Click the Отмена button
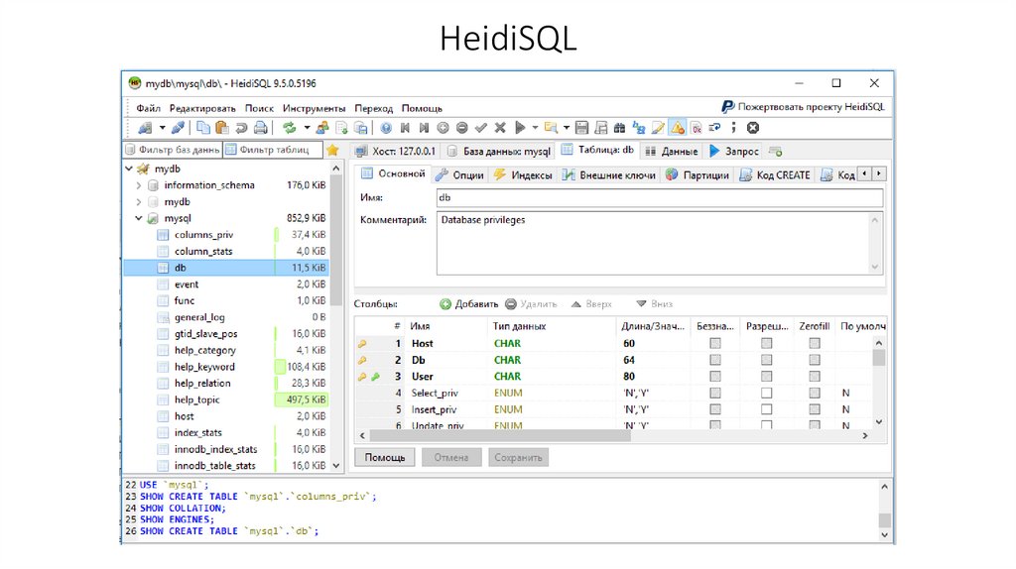This screenshot has height=569, width=1016. pyautogui.click(x=451, y=457)
